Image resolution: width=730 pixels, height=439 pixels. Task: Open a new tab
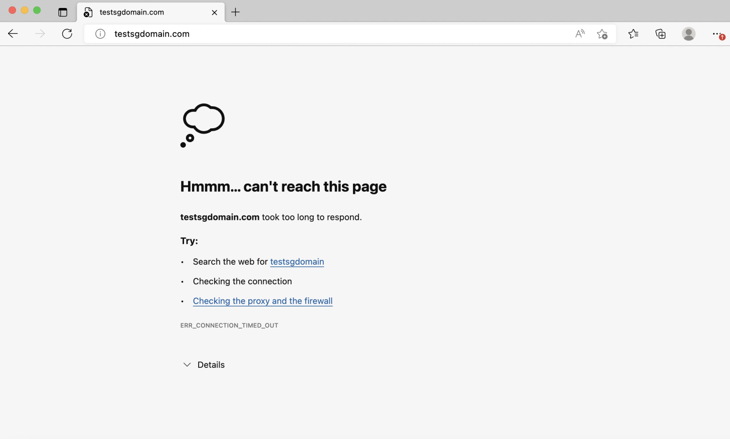tap(235, 12)
